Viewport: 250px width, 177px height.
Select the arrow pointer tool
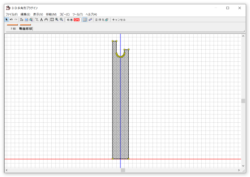pos(7,20)
